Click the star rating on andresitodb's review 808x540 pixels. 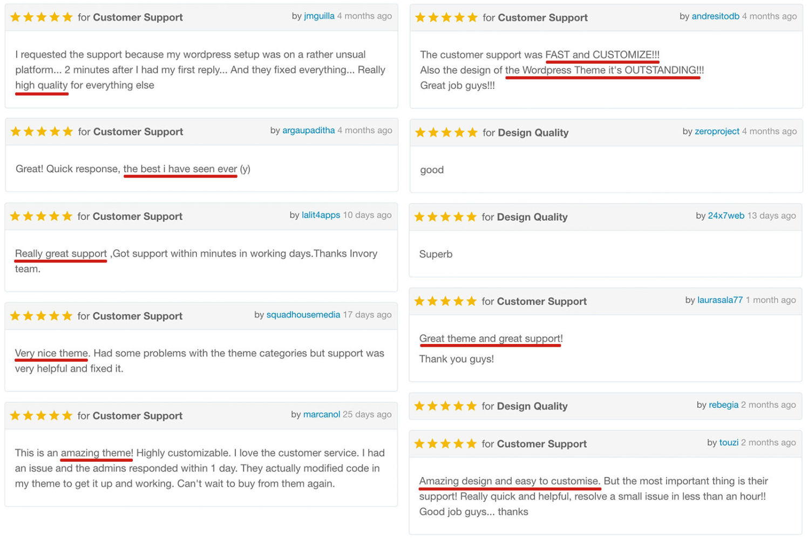[446, 17]
